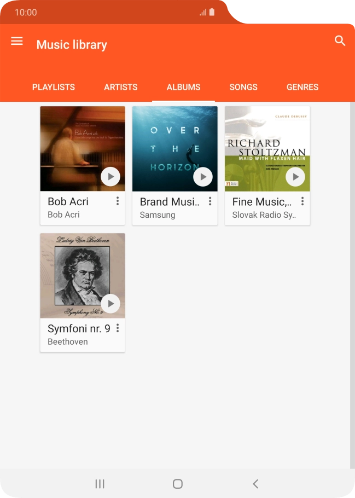Tap the Recents button in navigation bar

click(x=99, y=484)
